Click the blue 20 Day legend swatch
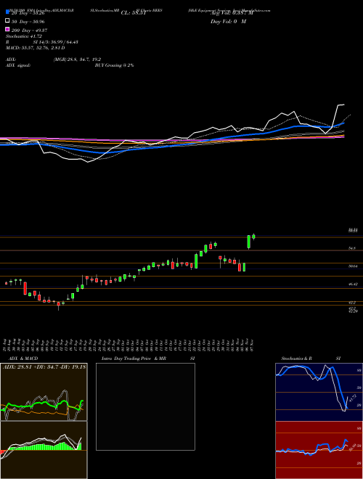The width and height of the screenshot is (363, 479). (7, 12)
